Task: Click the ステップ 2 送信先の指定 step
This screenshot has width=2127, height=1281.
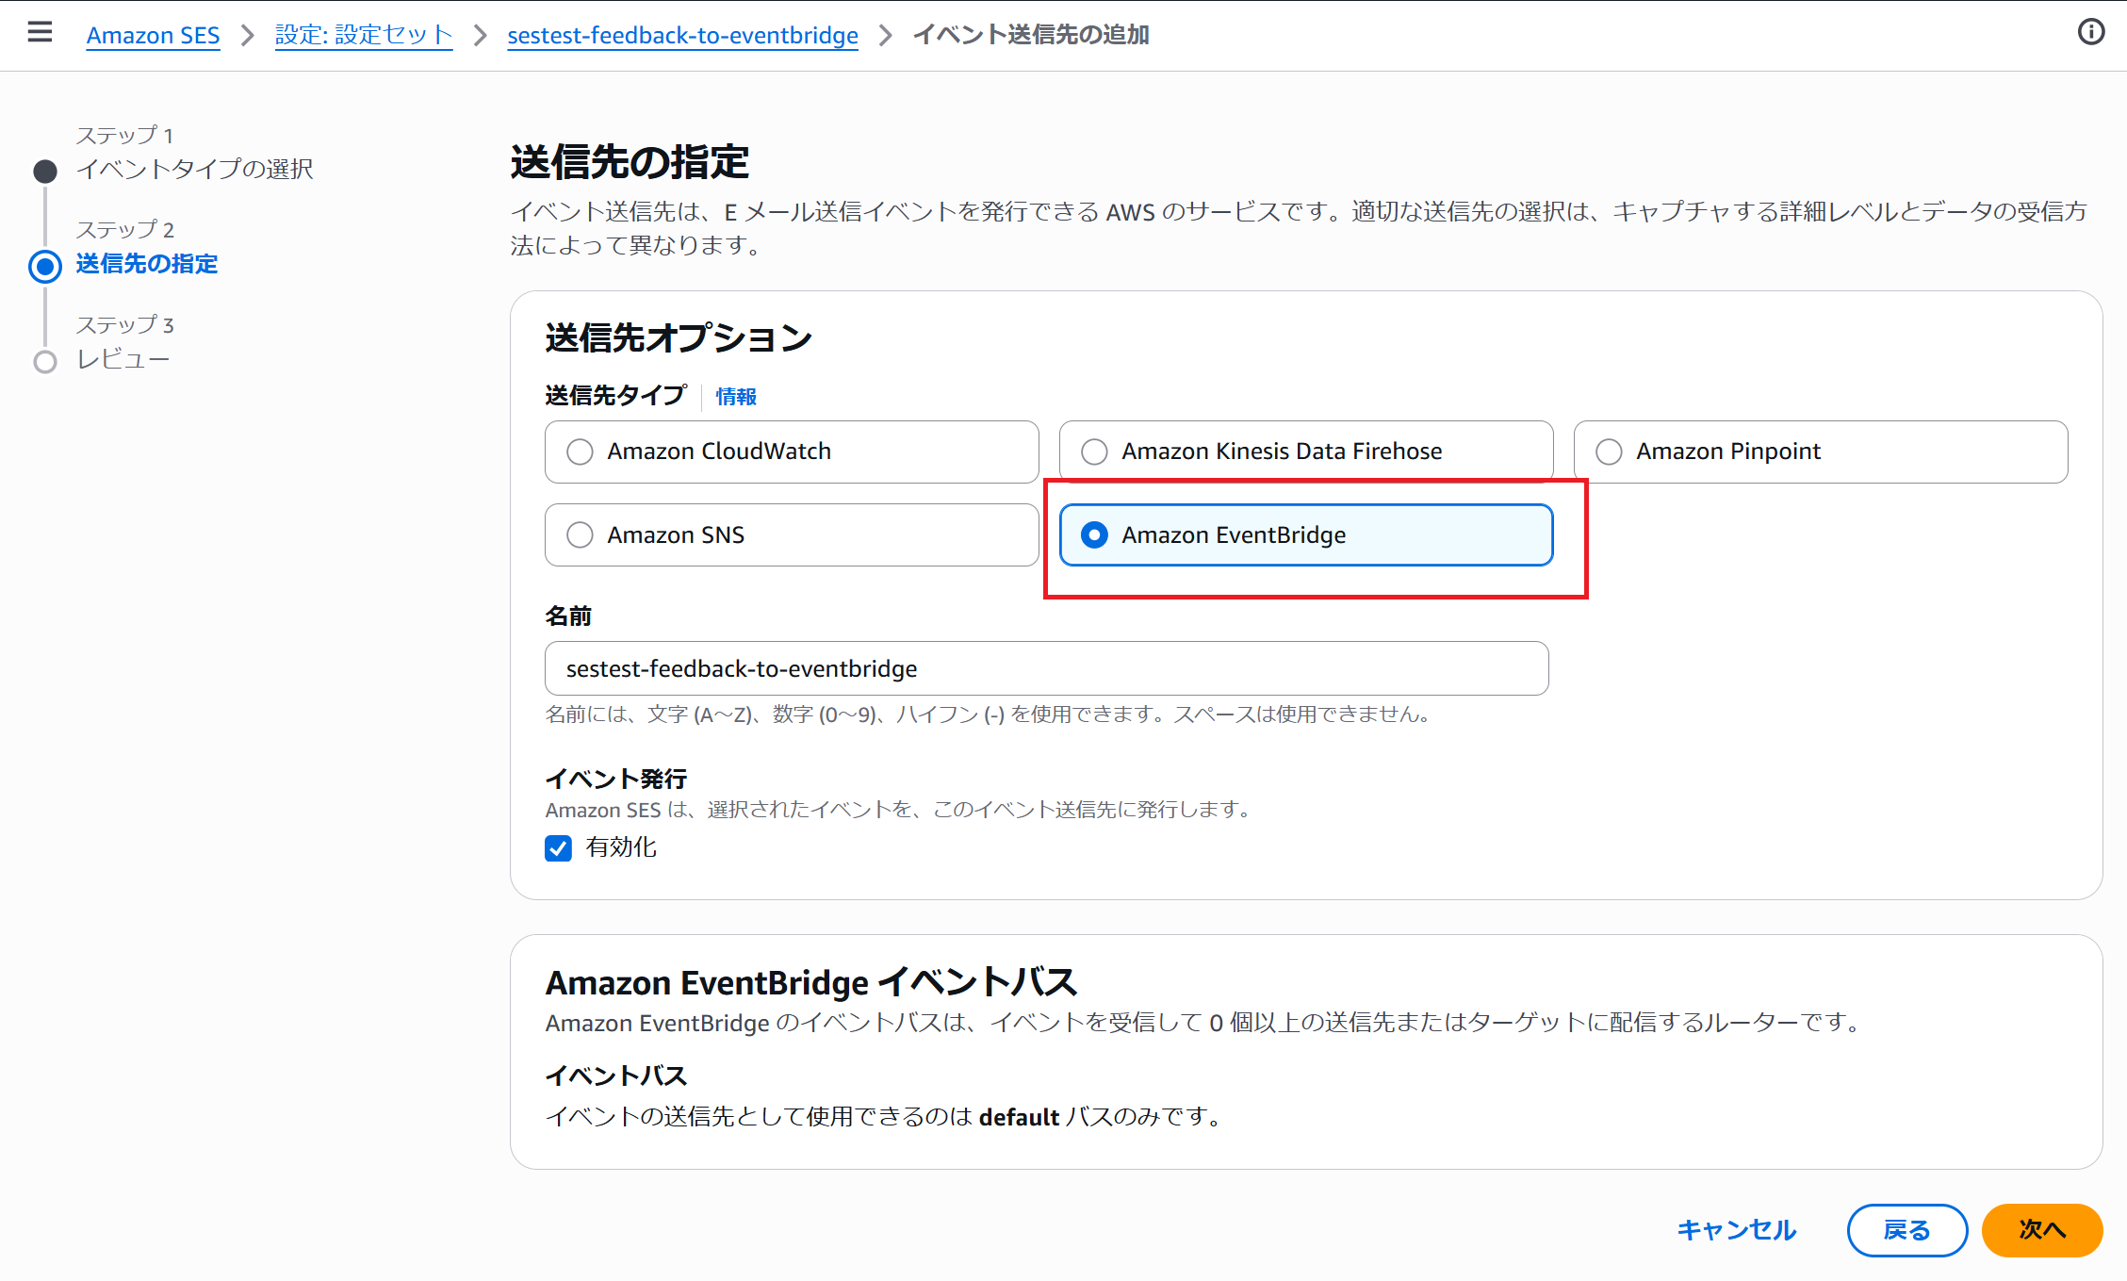Action: tap(147, 264)
